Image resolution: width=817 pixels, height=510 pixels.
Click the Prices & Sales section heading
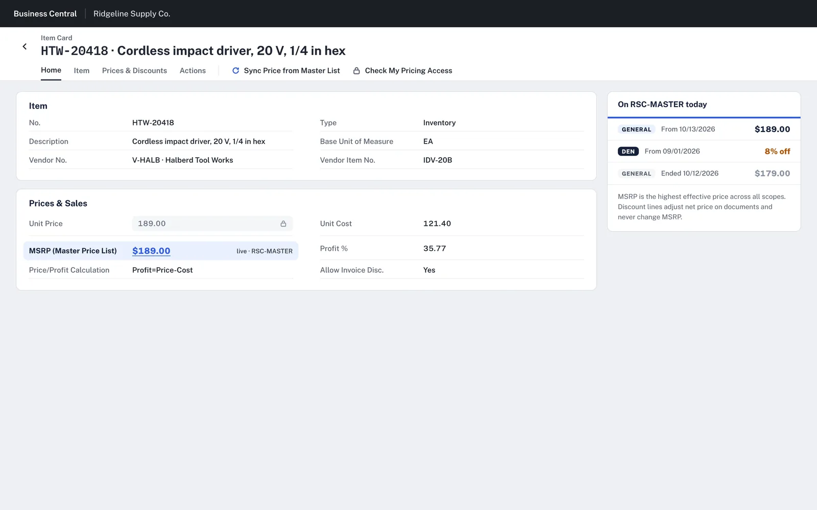click(58, 203)
